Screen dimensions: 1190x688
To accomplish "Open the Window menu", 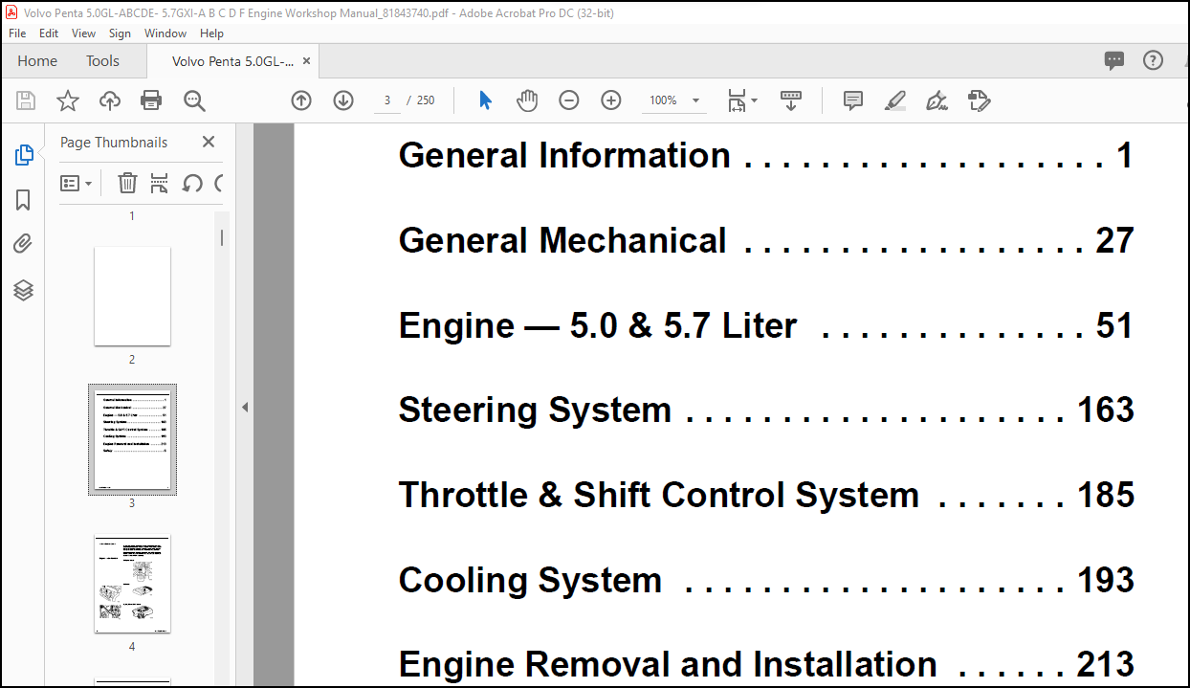I will coord(165,33).
